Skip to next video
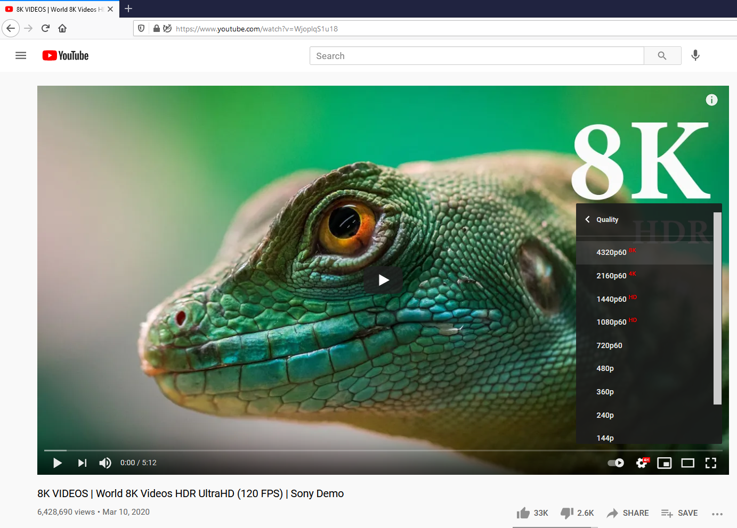The image size is (737, 528). (82, 463)
